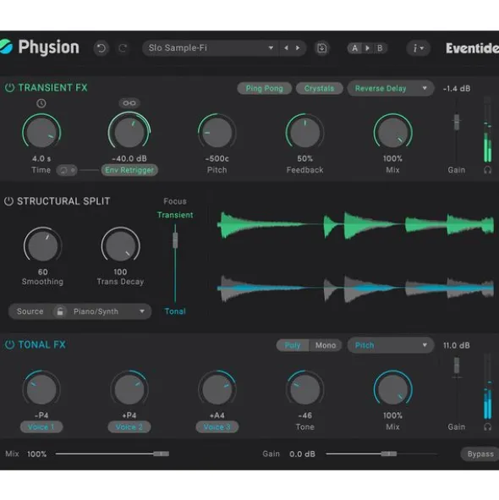Click the 0.0 dB output gain value
This screenshot has width=499, height=500.
pos(302,453)
